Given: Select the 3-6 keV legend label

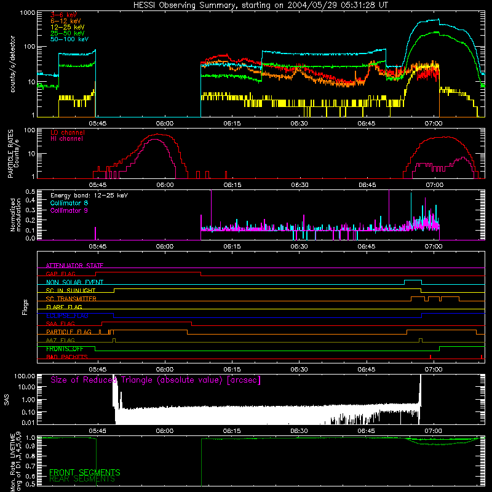Looking at the screenshot, I should [x=64, y=15].
